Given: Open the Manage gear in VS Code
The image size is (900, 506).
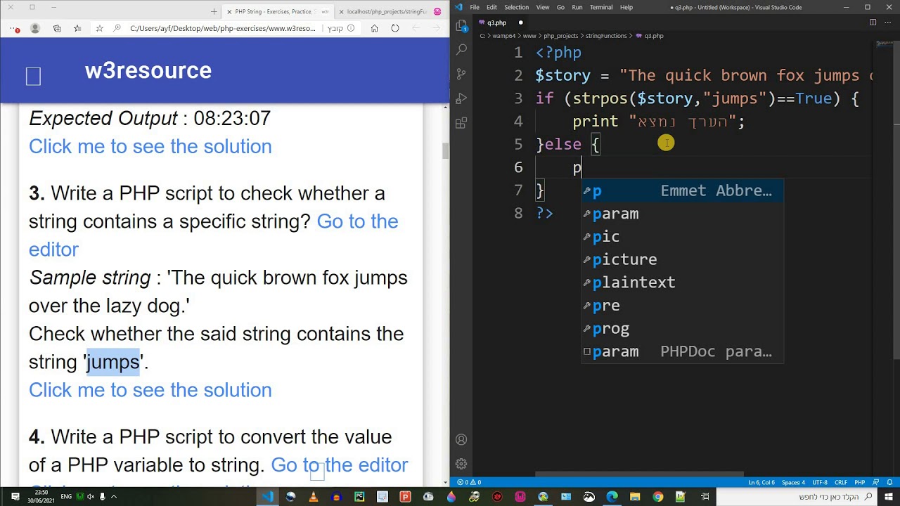Looking at the screenshot, I should click(461, 464).
